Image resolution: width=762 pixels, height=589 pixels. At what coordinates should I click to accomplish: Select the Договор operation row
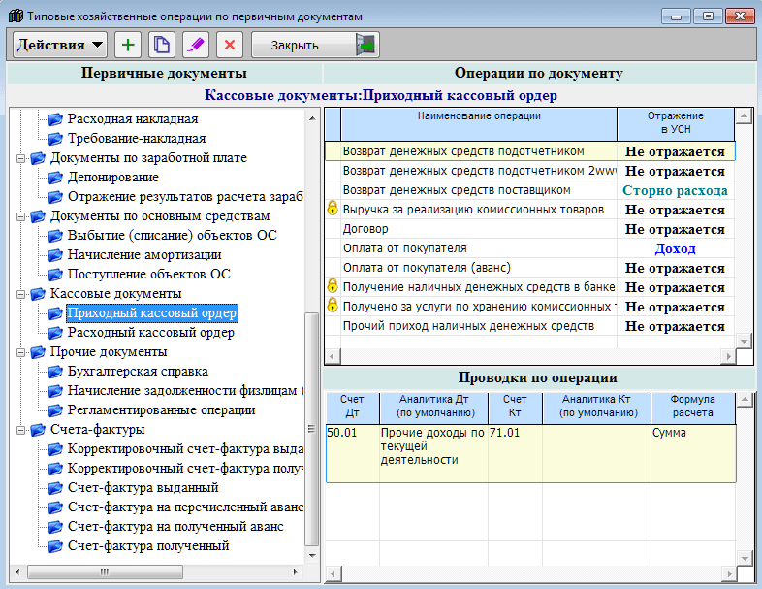pos(529,229)
